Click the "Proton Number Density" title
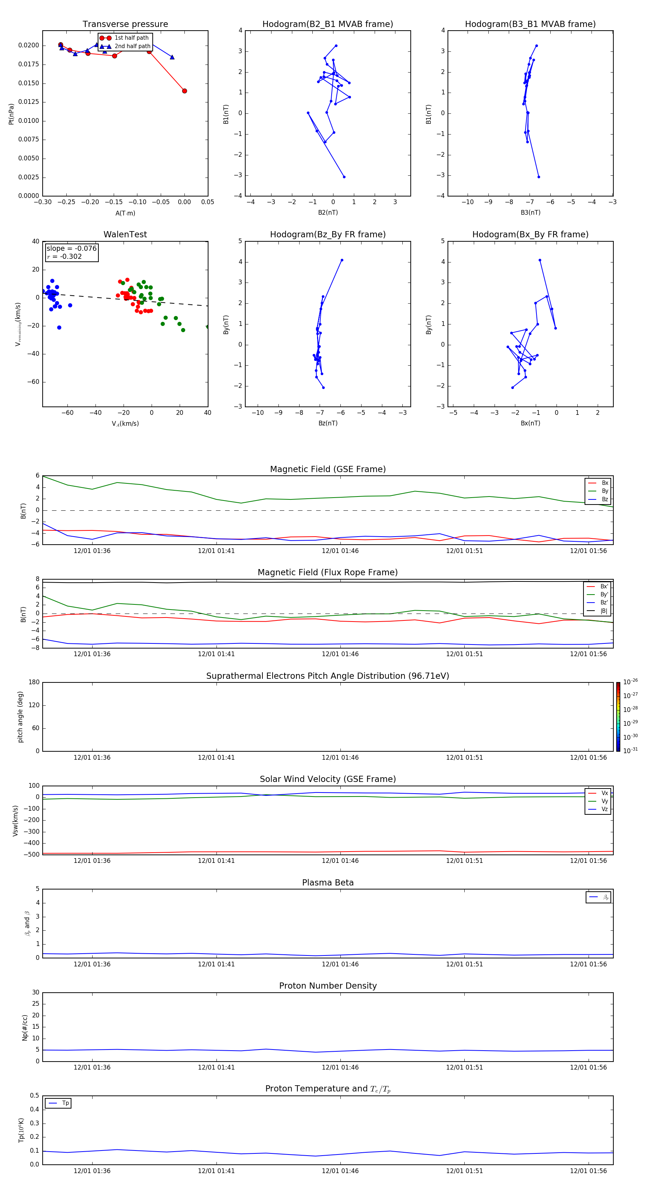Screen dimensions: 656x1203 tap(328, 986)
